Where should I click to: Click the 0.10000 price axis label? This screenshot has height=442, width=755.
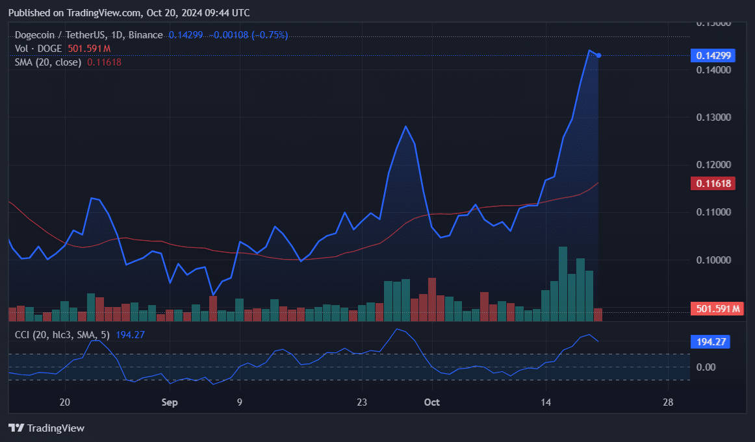tap(714, 260)
